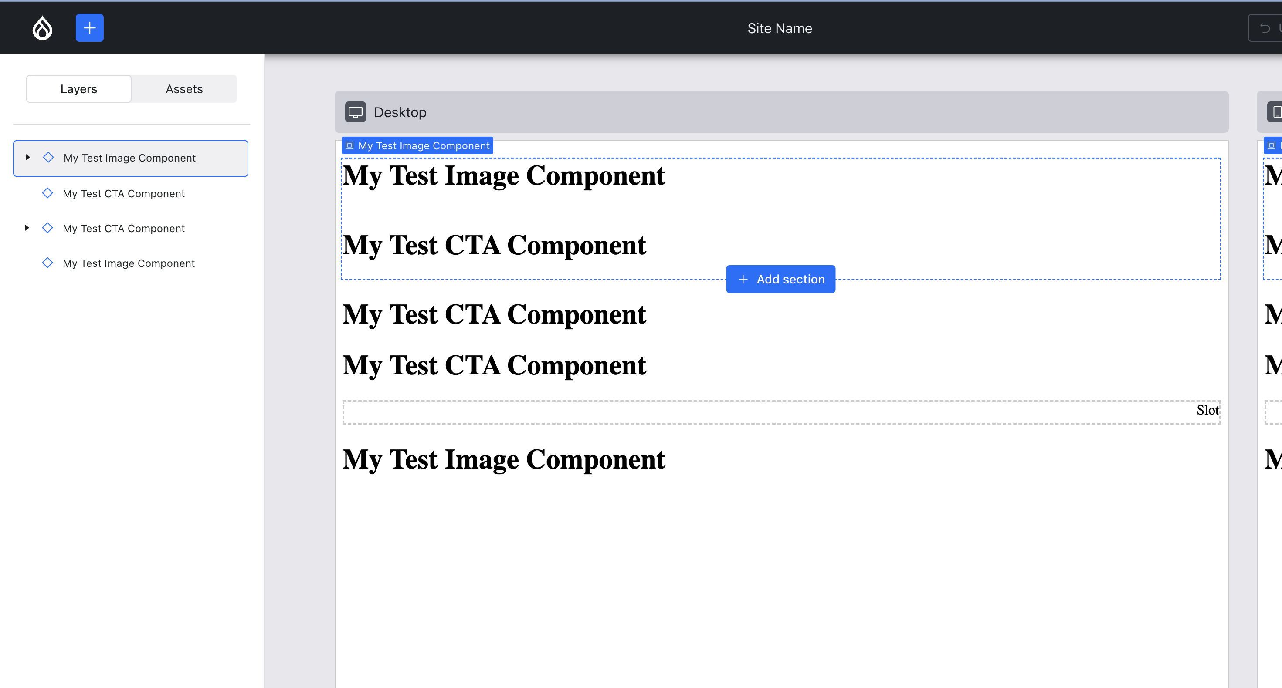Click the Drupal drop logo icon
The image size is (1282, 688).
(42, 28)
